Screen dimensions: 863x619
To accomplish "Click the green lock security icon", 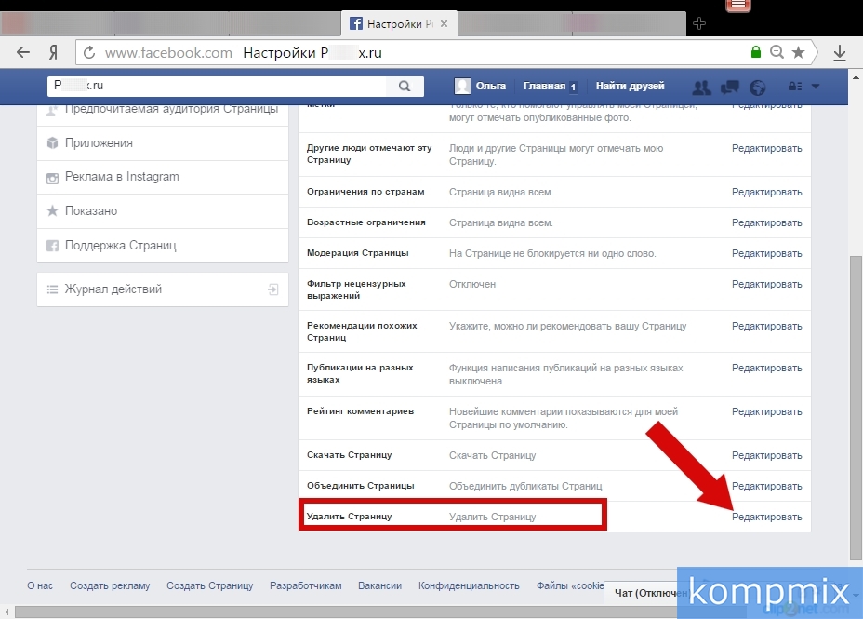I will click(756, 52).
